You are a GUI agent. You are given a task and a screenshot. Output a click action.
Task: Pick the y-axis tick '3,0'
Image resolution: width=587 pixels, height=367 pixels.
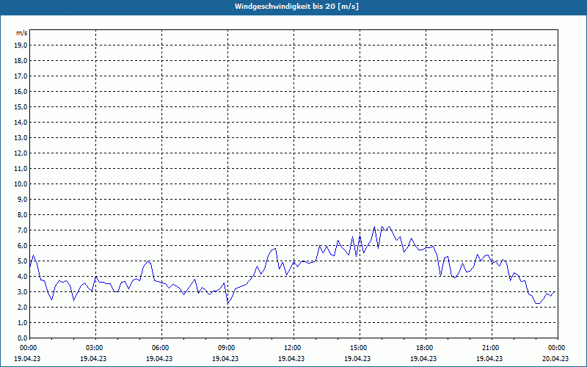tap(22, 291)
